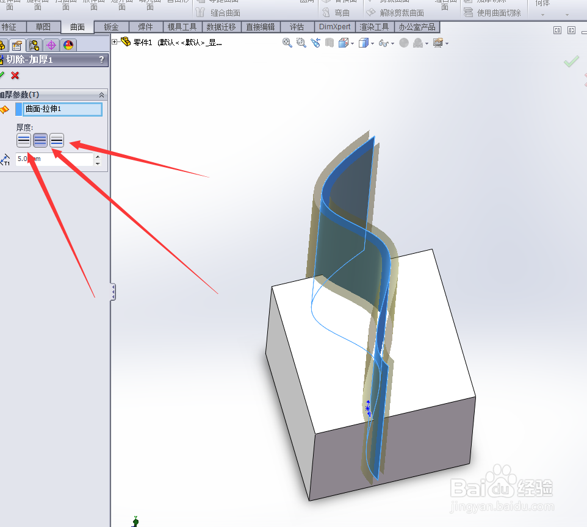The height and width of the screenshot is (527, 587).
Task: Cancel the cut-thicken with the red X
Action: click(x=15, y=76)
